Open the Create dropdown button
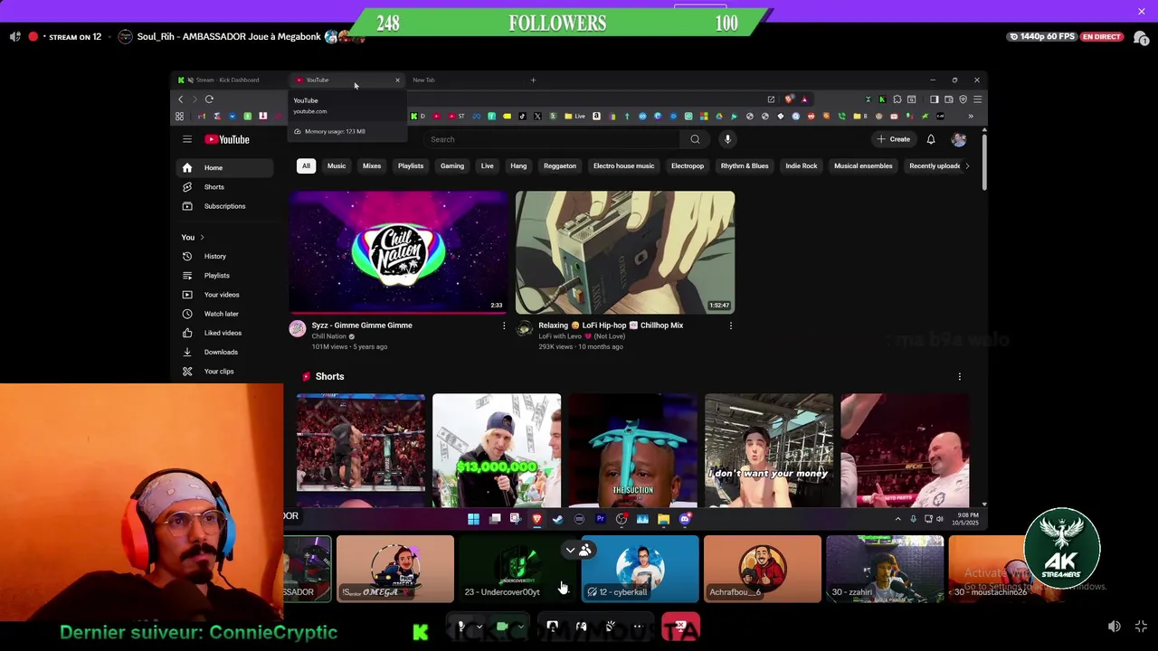This screenshot has height=651, width=1158. click(893, 139)
